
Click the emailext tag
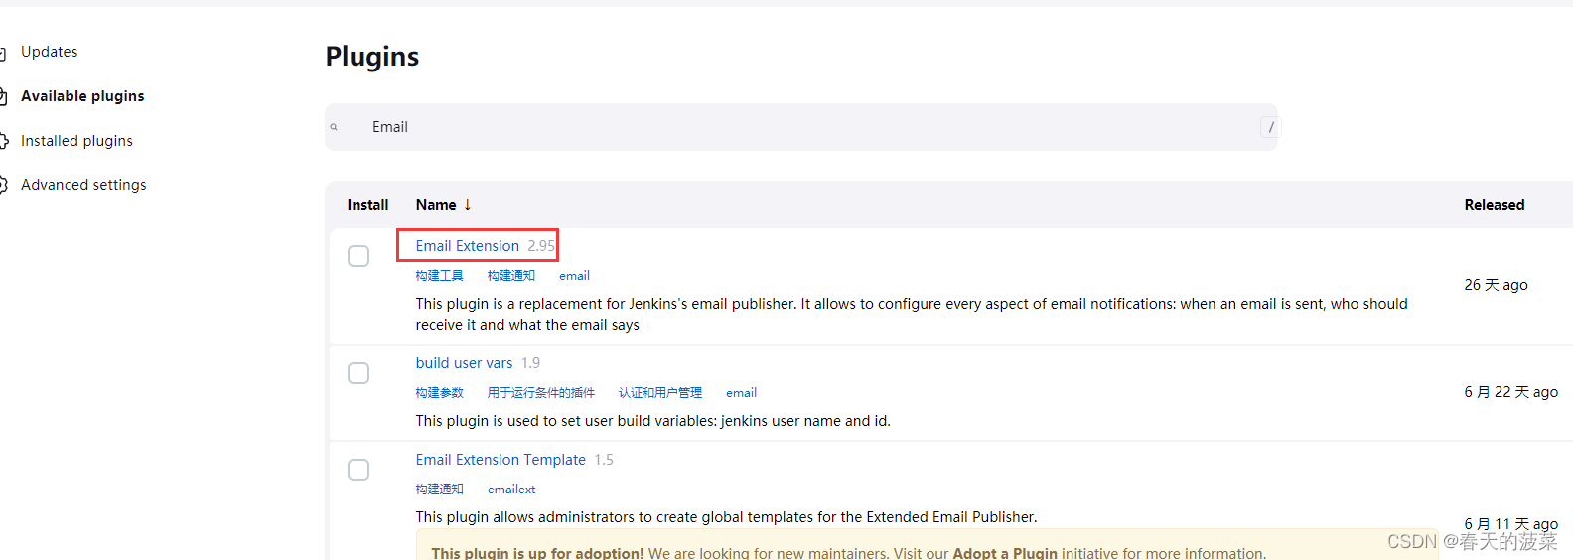tap(511, 490)
